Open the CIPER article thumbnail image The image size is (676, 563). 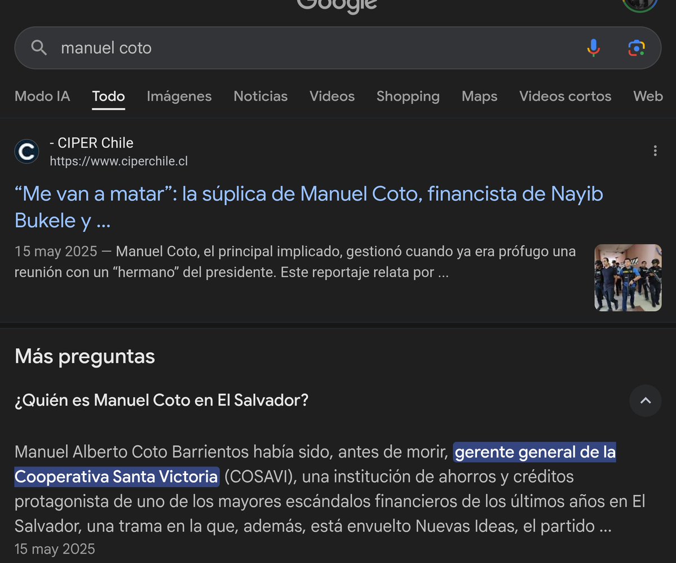628,278
